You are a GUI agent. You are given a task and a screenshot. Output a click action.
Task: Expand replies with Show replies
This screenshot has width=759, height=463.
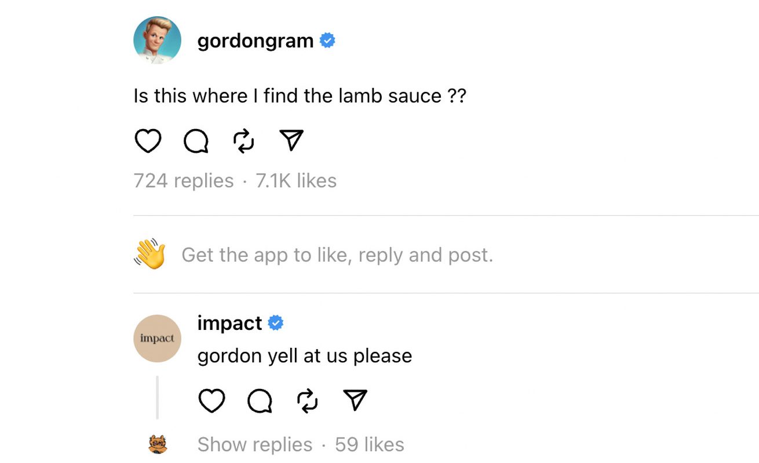[x=255, y=444]
